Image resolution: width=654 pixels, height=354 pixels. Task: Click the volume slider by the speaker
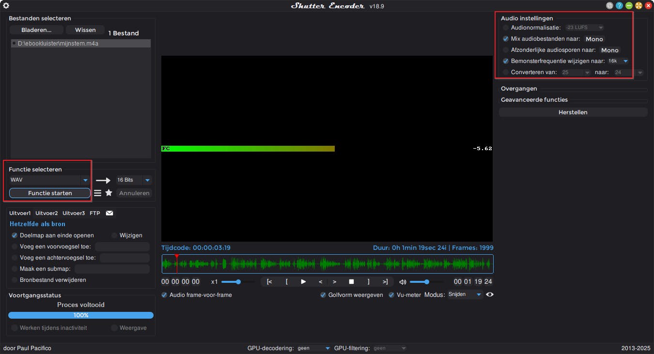pos(426,282)
